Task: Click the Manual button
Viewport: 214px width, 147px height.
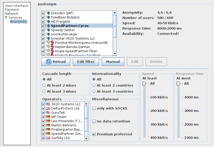Action: (x=113, y=62)
